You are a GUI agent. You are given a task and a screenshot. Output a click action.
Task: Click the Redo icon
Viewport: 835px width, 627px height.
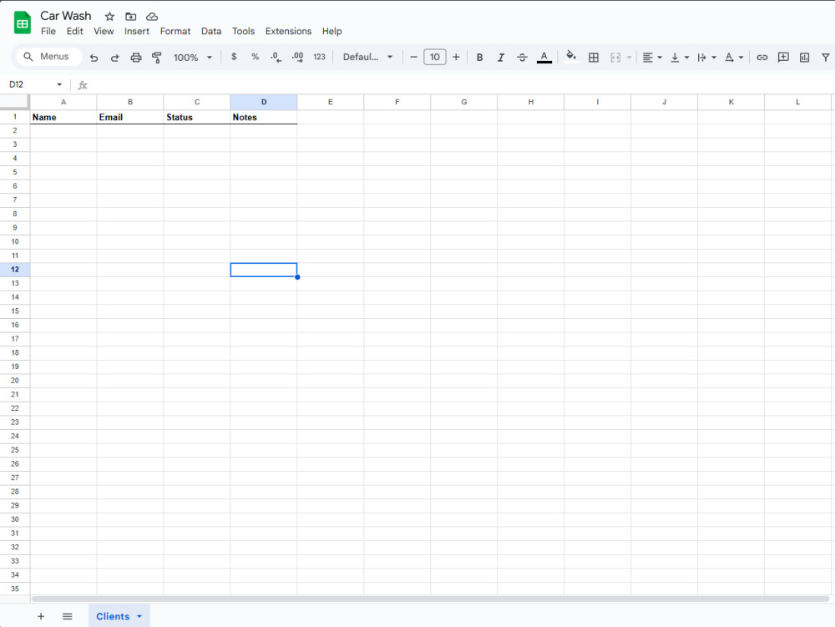(x=114, y=58)
